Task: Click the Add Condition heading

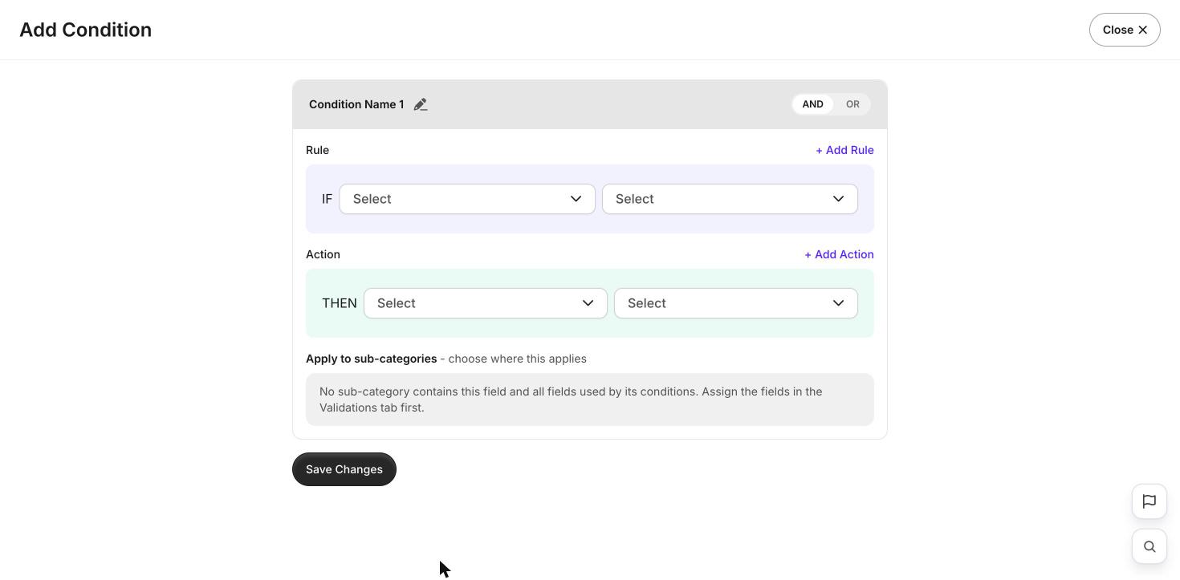Action: pos(86,30)
